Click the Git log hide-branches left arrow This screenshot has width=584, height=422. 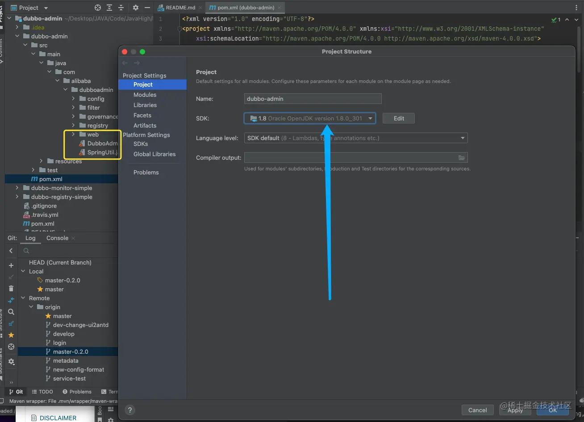[11, 251]
